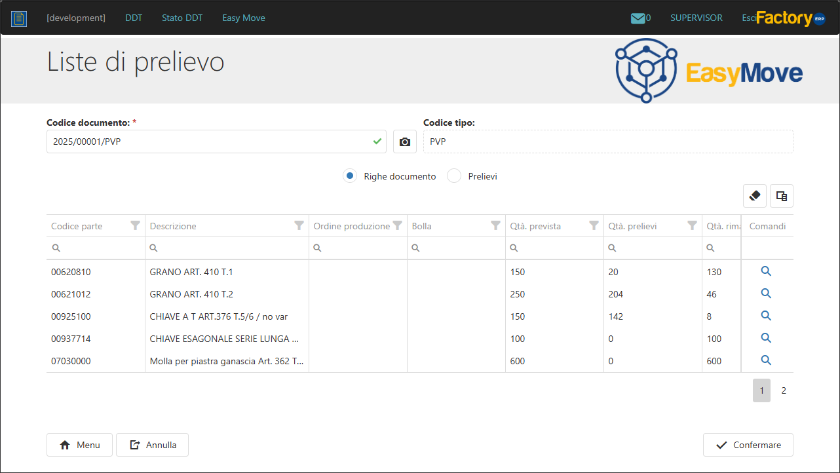
Task: Click the Codice tipo field
Action: click(608, 142)
